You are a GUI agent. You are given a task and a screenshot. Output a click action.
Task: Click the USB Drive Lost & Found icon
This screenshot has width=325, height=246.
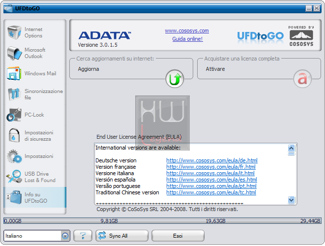tap(14, 177)
